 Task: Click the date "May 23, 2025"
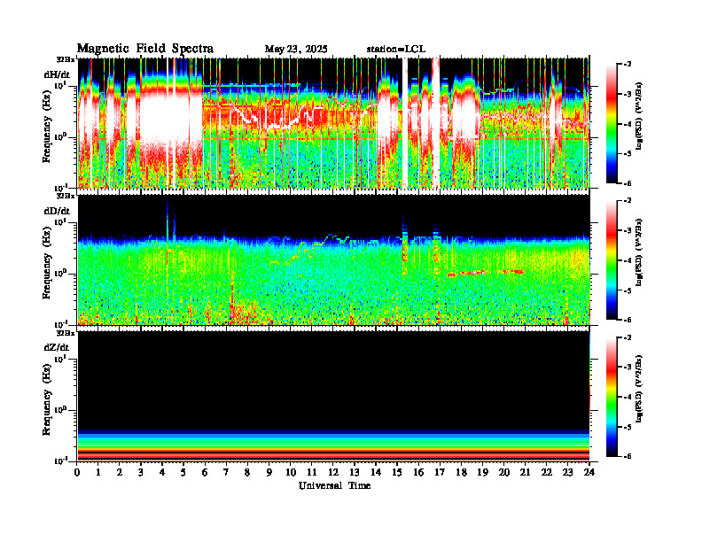tap(296, 50)
